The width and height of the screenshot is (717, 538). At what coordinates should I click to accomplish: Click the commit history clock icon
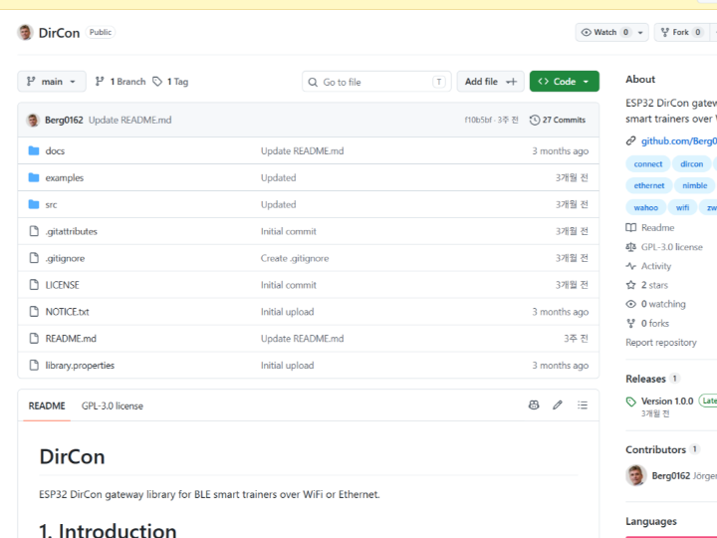click(x=535, y=120)
